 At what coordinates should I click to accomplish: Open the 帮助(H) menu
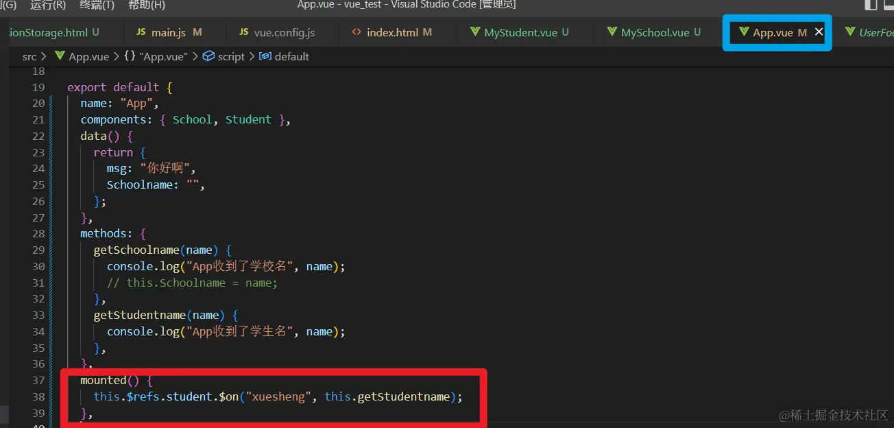(x=147, y=5)
